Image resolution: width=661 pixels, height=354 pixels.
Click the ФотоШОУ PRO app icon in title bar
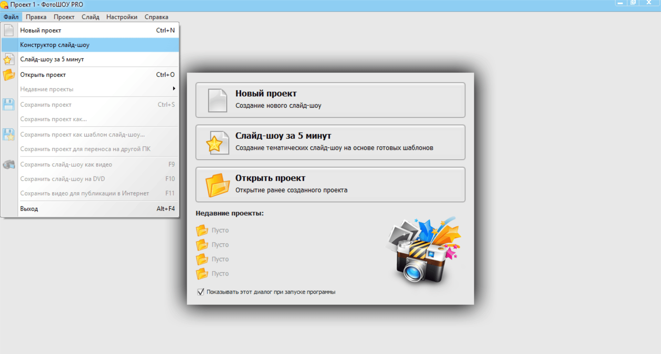[x=4, y=5]
